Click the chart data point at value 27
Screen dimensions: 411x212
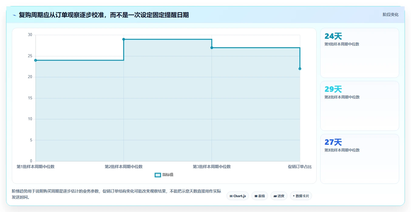pyautogui.click(x=212, y=48)
